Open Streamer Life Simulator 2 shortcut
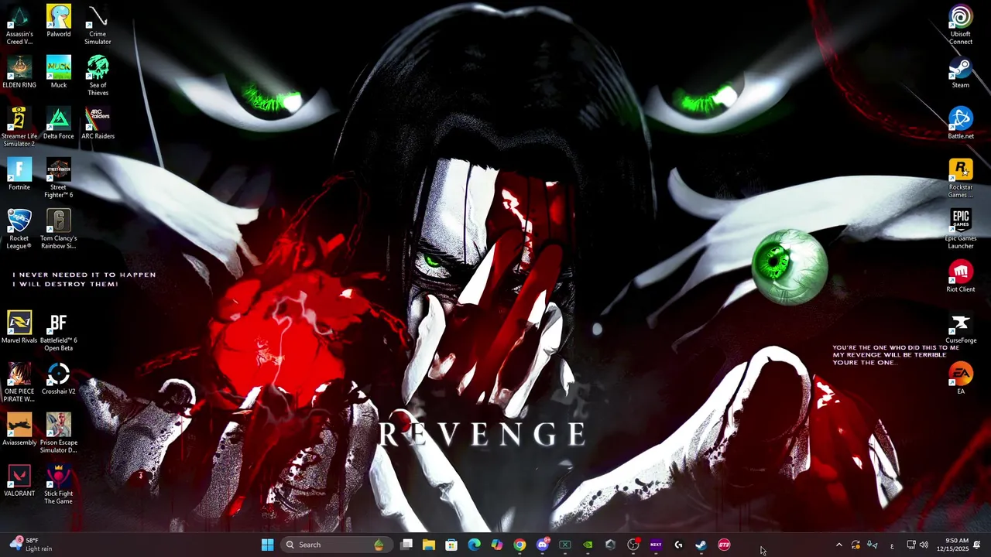Screen dimensions: 991x557 point(19,127)
